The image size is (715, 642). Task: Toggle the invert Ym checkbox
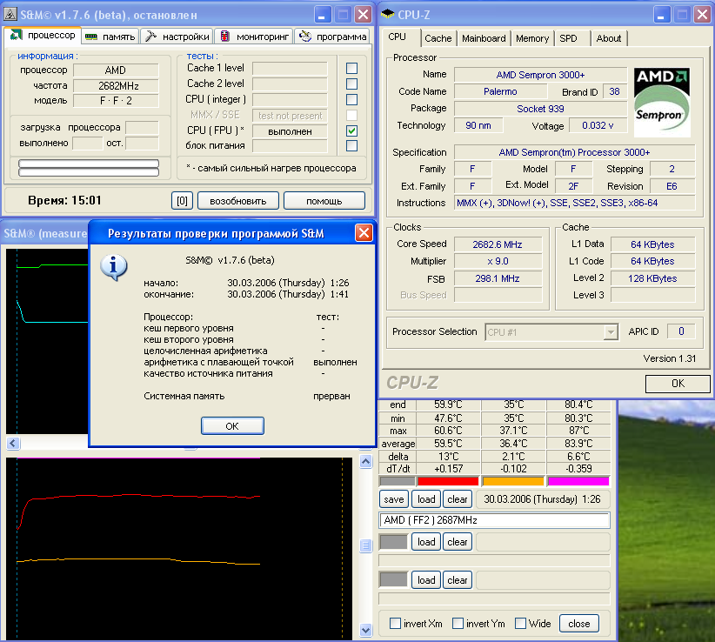point(458,623)
